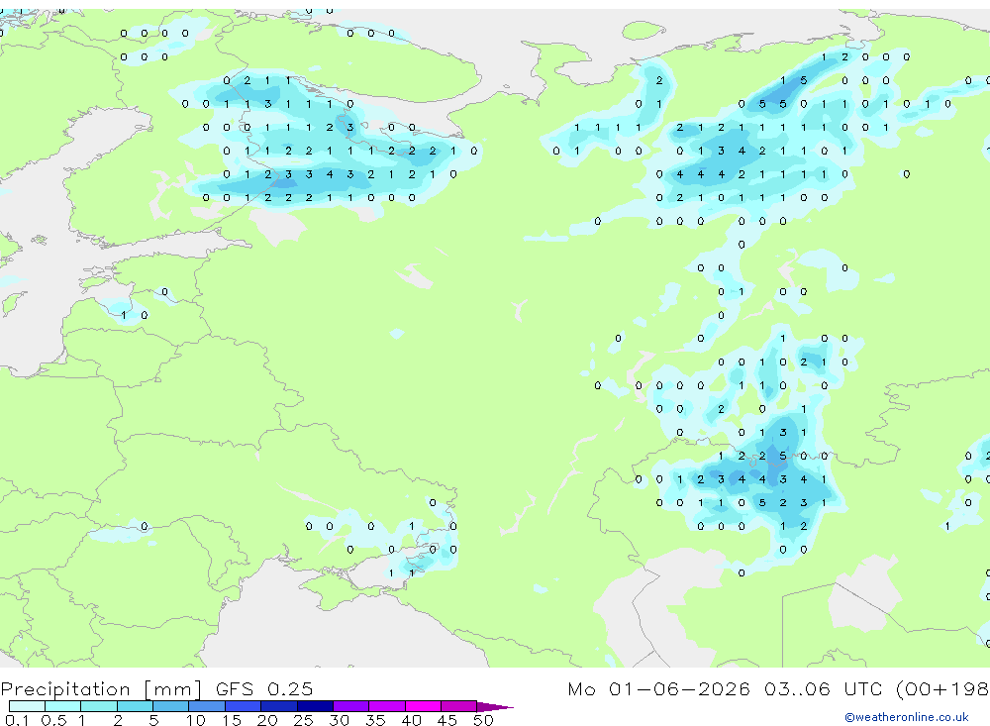The height and width of the screenshot is (726, 990).
Task: Select the 45–50 mm legend swatch
Action: click(x=459, y=706)
